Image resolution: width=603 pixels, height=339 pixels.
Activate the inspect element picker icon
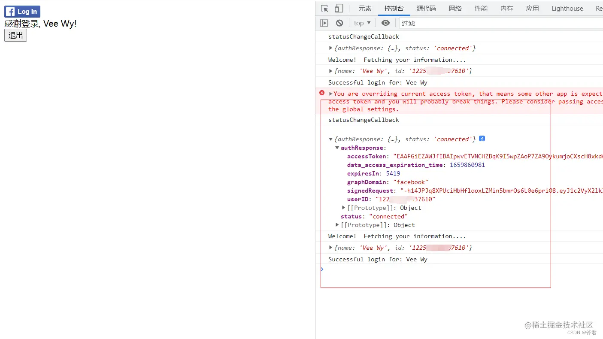click(x=324, y=8)
